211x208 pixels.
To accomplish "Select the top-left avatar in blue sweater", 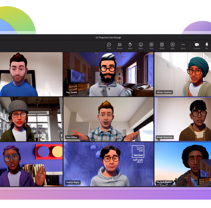I will point(31,74).
